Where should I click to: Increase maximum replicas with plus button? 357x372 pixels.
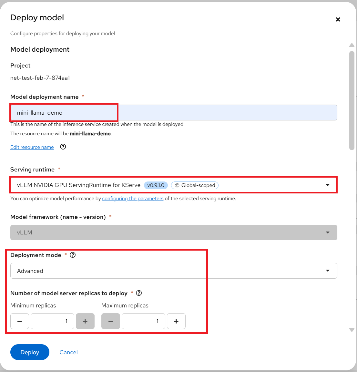176,321
